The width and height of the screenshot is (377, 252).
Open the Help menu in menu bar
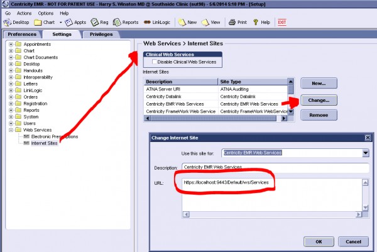point(64,13)
